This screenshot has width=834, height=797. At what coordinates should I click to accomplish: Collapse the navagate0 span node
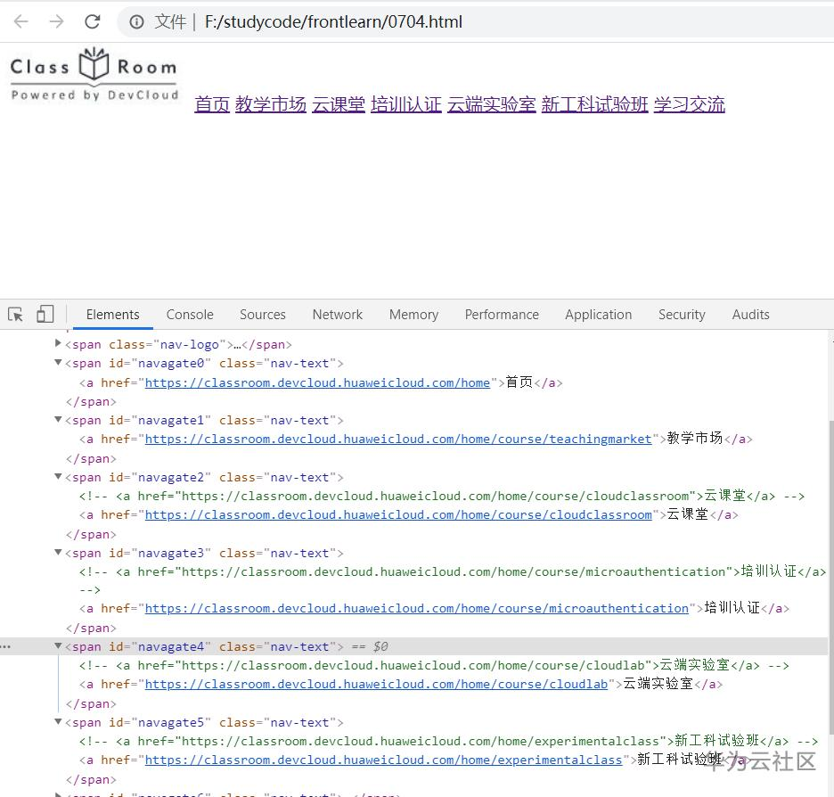click(x=58, y=362)
